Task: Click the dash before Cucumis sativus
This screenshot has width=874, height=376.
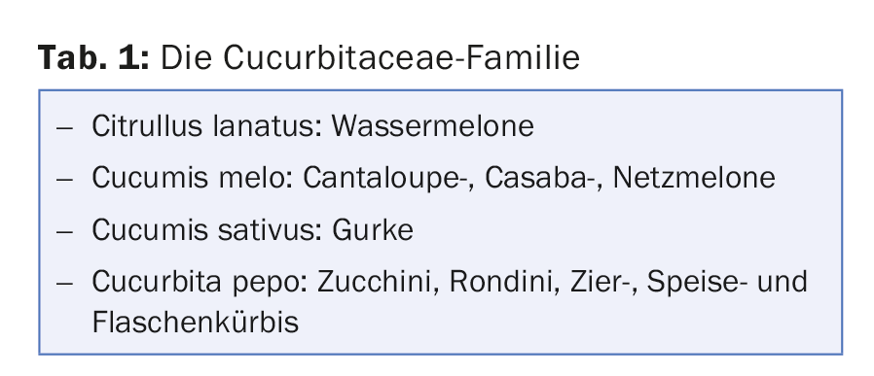Action: 64,231
